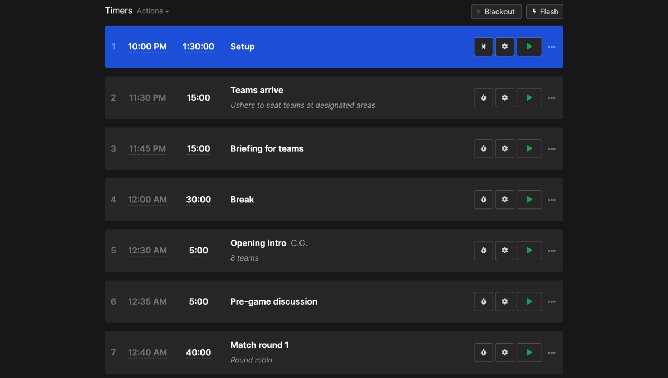This screenshot has width=668, height=378.
Task: Open the options menu for Match round 1
Action: (x=552, y=352)
